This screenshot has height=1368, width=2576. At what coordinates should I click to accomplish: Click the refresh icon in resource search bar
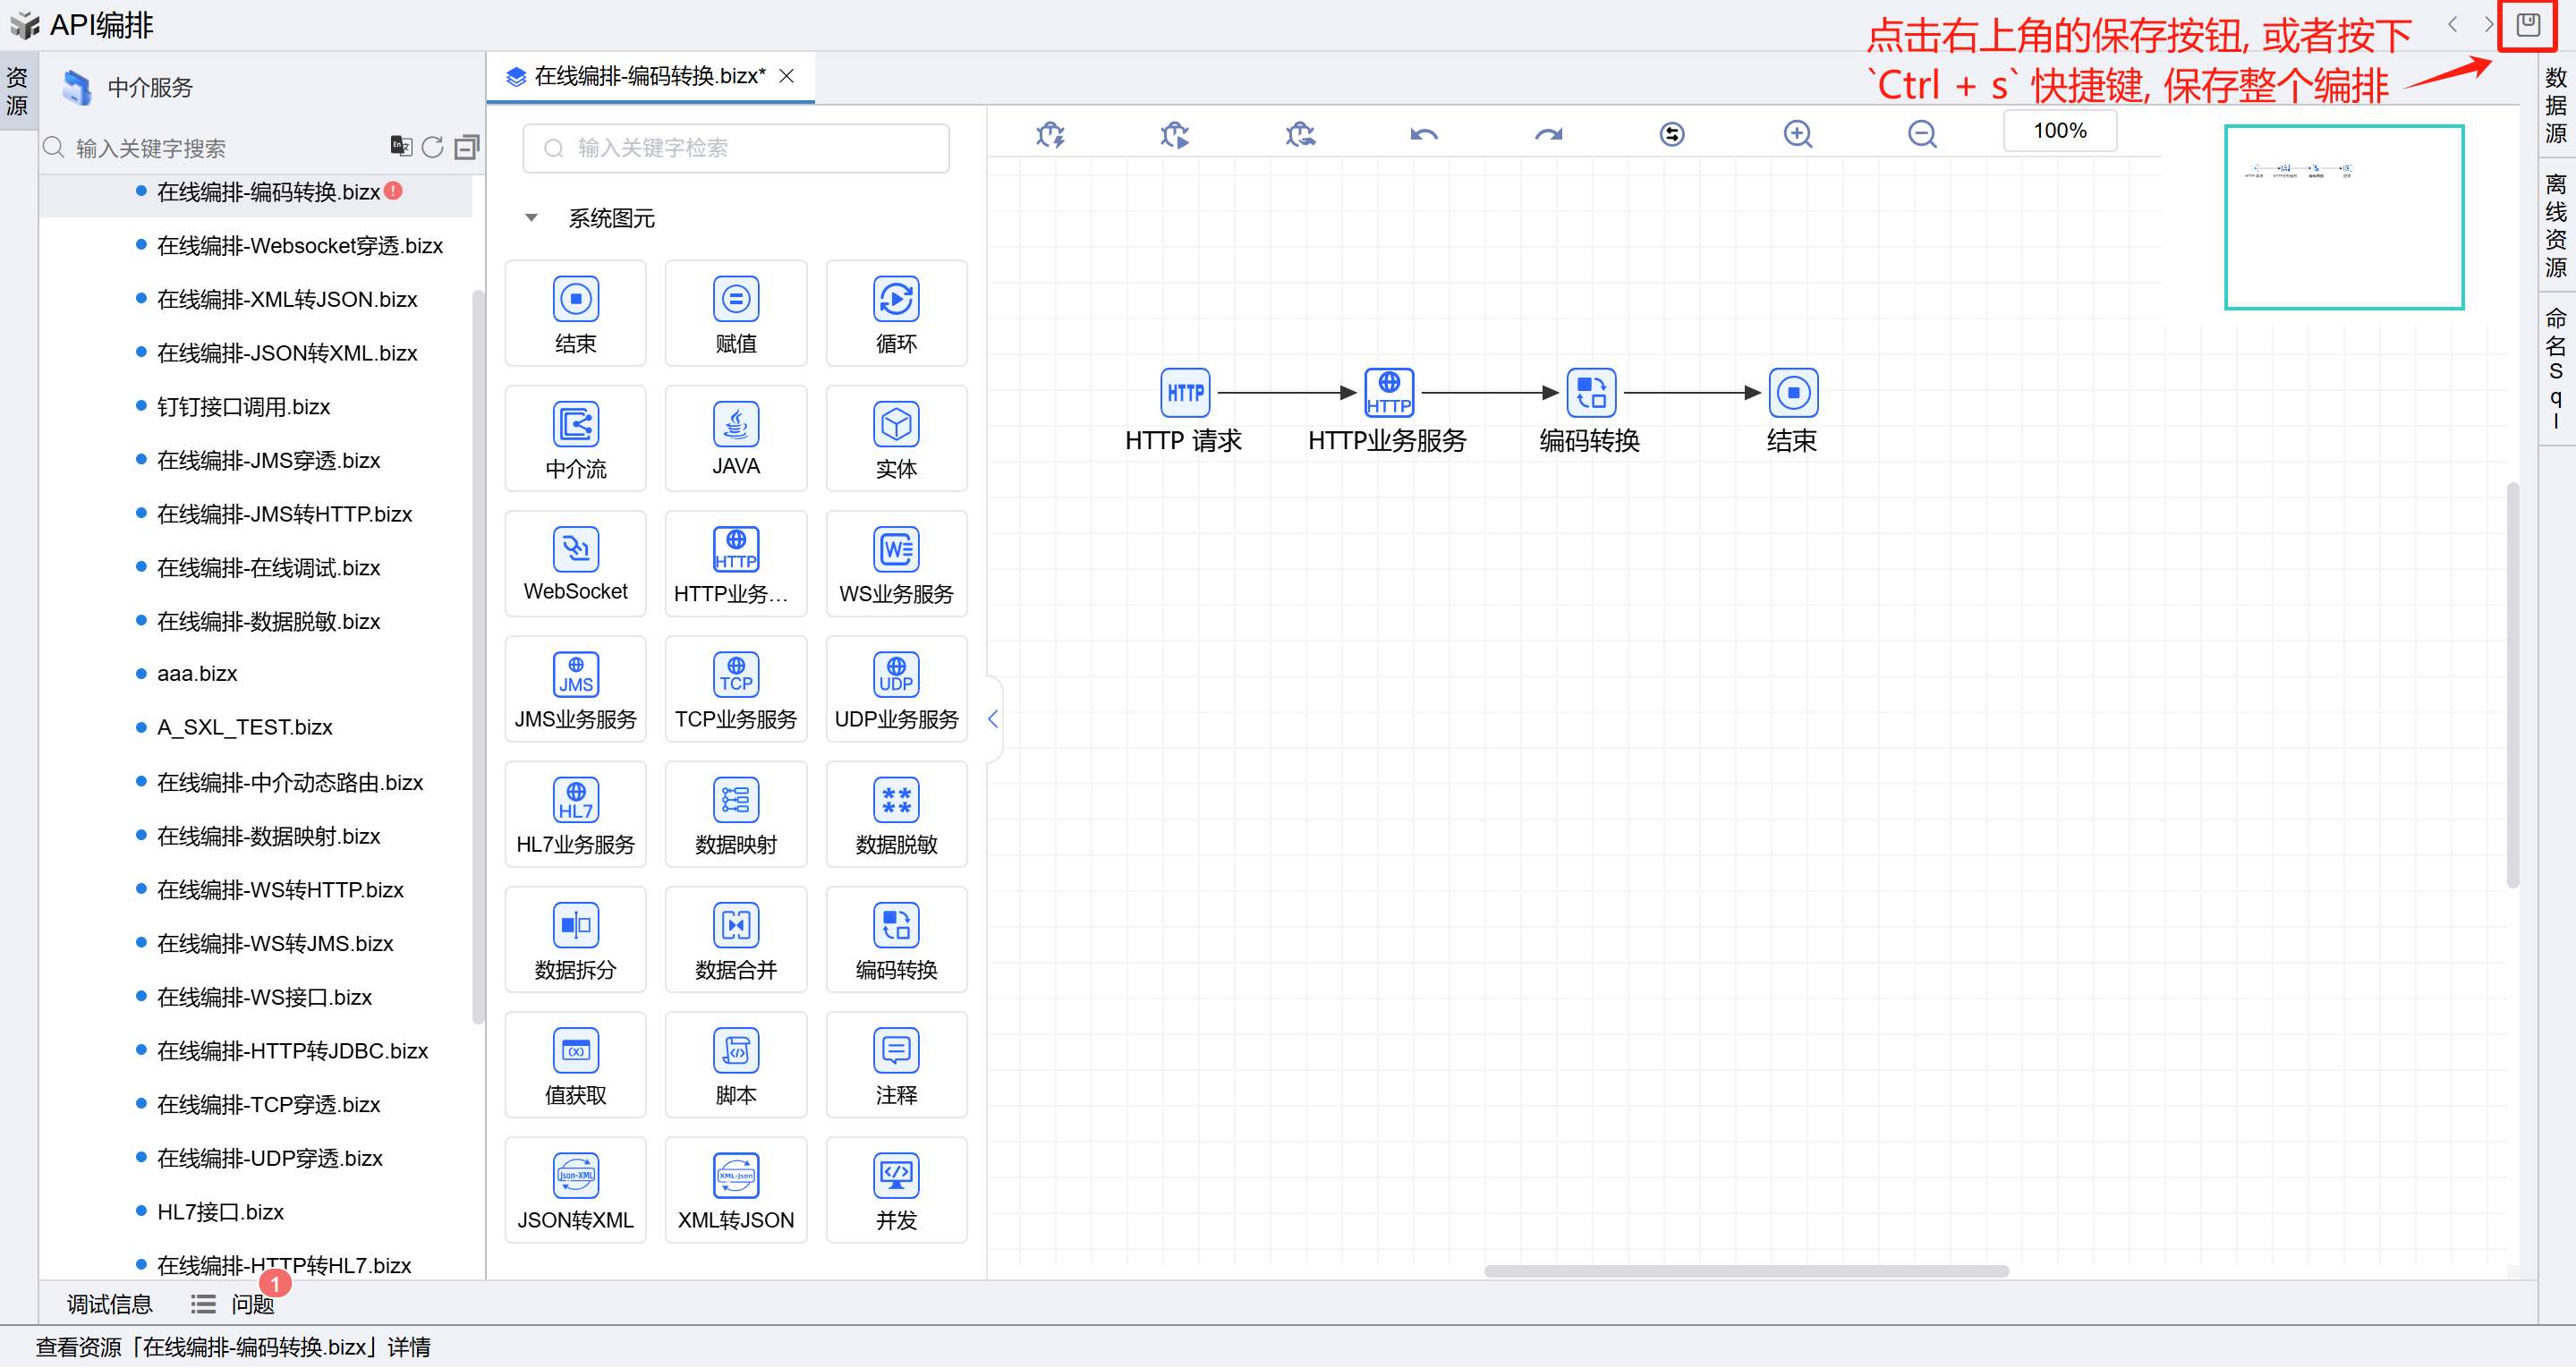[432, 148]
